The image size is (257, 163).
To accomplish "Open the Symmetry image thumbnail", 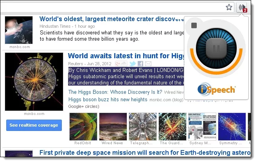I will pyautogui.click(x=232, y=127).
